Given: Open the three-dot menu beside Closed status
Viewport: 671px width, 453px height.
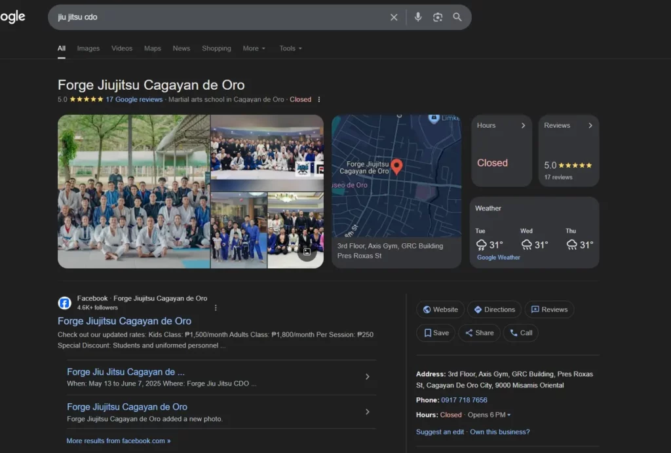Looking at the screenshot, I should click(319, 100).
